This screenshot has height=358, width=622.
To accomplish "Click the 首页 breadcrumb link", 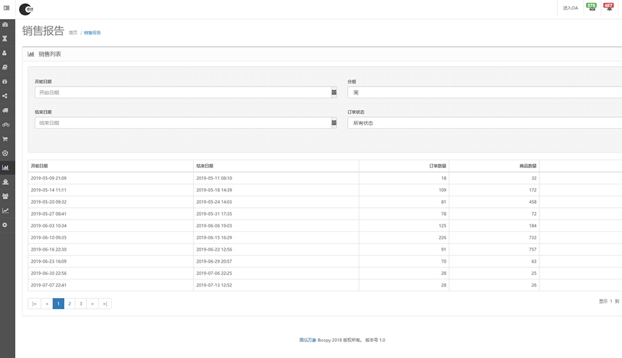I will click(x=73, y=33).
